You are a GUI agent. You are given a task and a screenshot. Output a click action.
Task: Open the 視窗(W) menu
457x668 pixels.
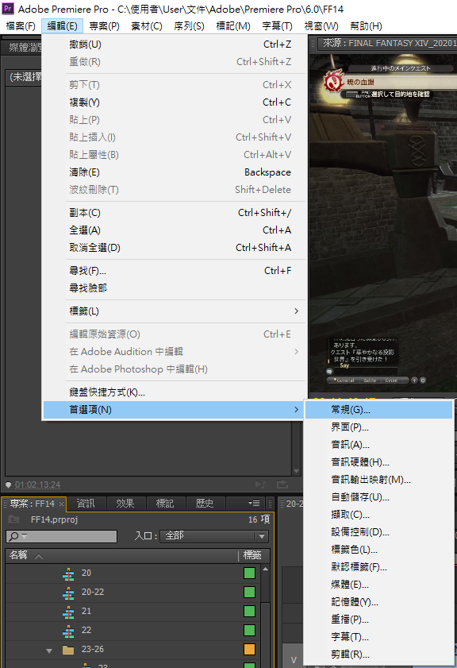coord(321,26)
